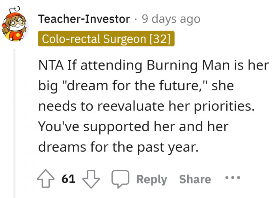Click the Colo-rectal Surgeon [32] flair badge
The image size is (276, 198).
106,39
